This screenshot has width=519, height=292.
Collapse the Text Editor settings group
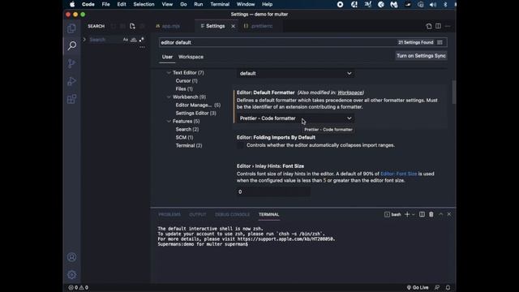(169, 72)
